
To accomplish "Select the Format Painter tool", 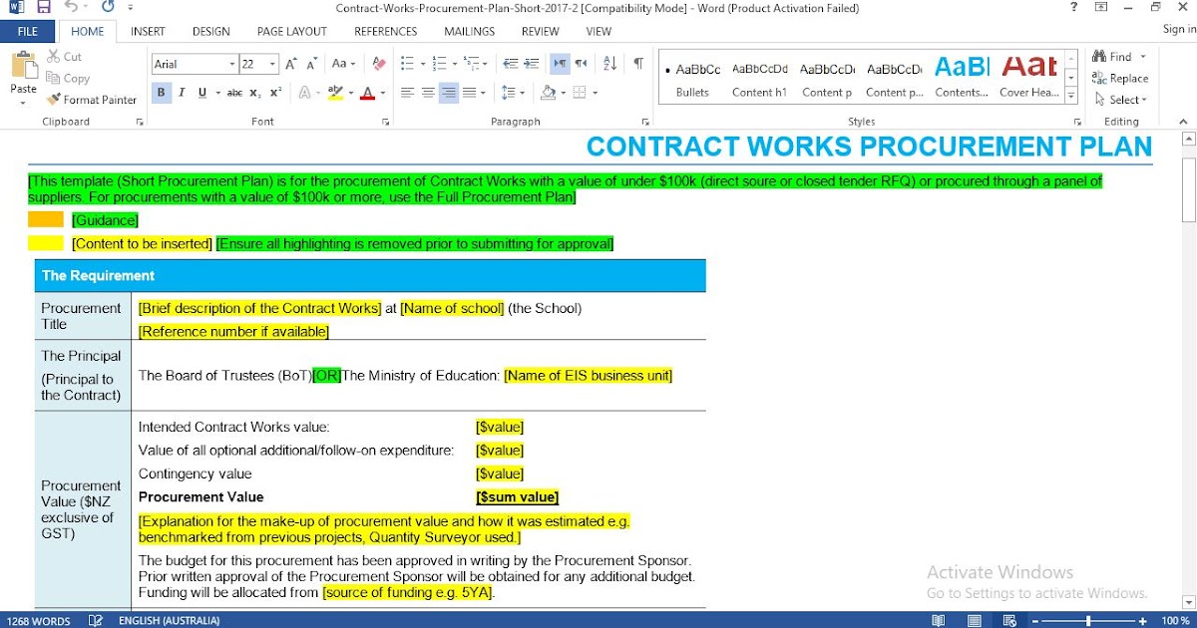I will click(91, 100).
